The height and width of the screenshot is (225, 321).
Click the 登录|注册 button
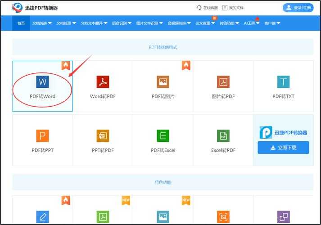(x=298, y=8)
